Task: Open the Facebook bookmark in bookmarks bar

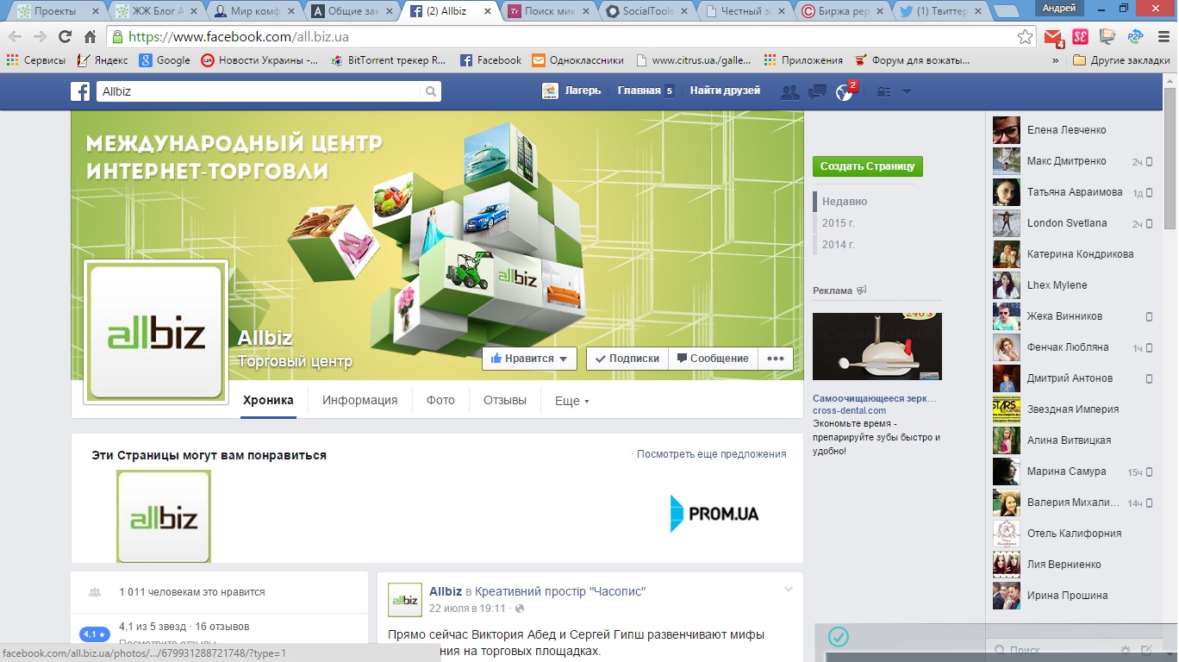Action: tap(490, 60)
